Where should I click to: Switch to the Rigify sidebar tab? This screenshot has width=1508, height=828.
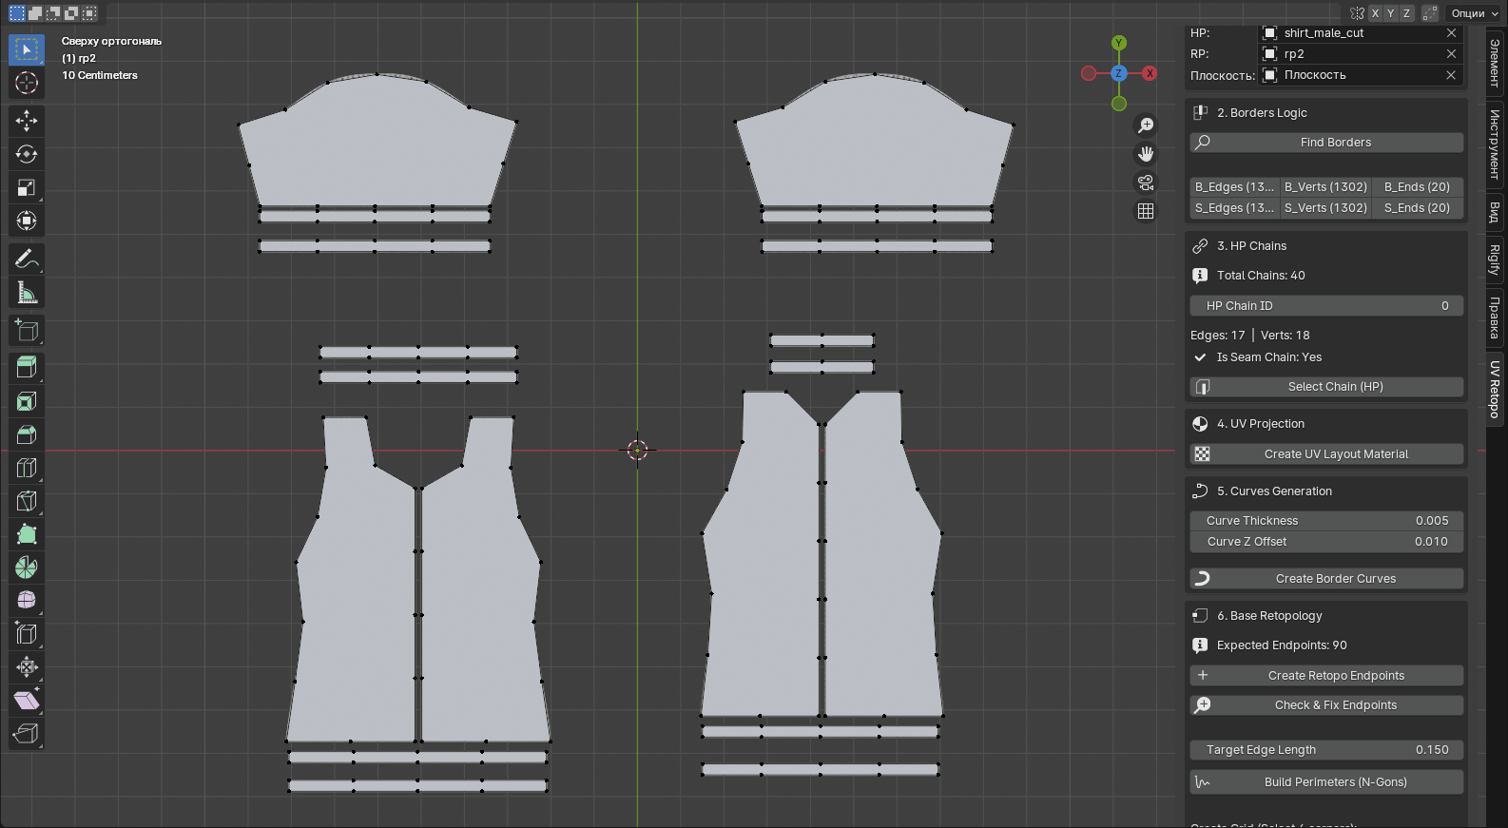[1495, 260]
